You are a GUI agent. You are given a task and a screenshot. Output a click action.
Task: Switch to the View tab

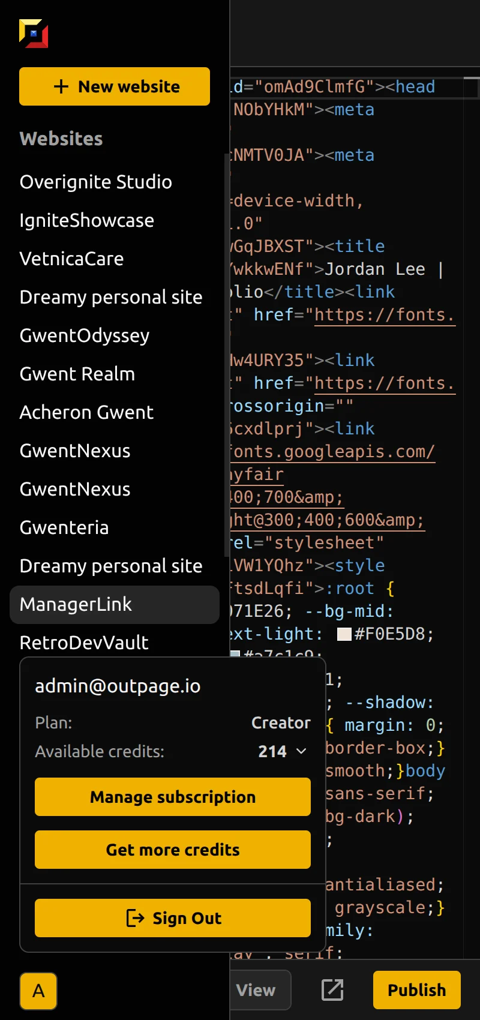[x=256, y=990]
